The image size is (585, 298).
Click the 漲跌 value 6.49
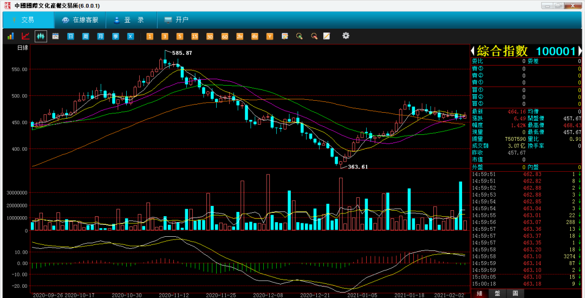[519, 118]
